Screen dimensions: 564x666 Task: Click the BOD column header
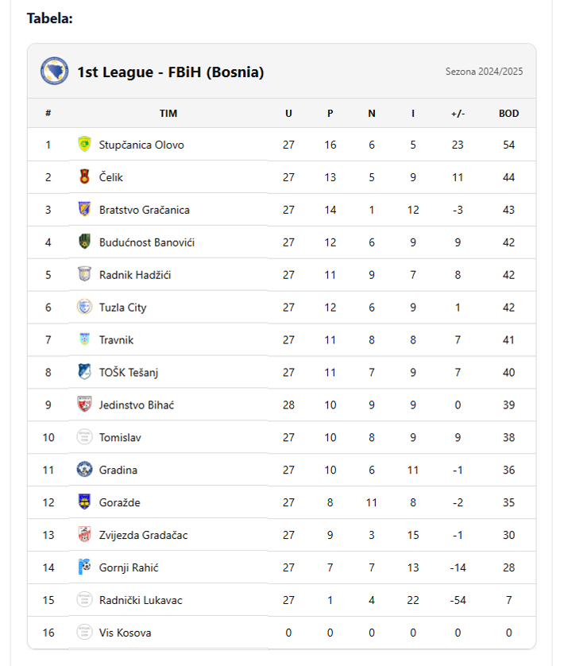pos(508,114)
